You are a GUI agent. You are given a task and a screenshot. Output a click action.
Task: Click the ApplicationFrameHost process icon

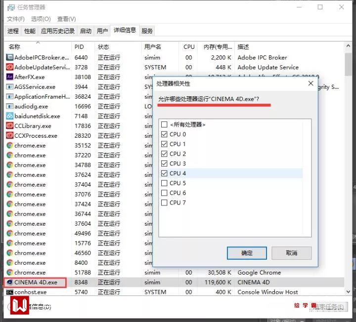coord(9,97)
